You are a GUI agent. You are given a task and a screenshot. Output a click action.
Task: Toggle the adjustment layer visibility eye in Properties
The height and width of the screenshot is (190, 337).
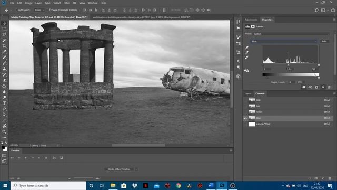(x=323, y=87)
